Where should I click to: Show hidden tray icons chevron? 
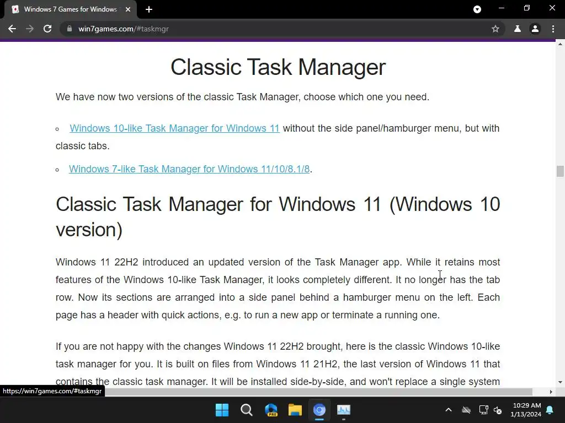tap(449, 410)
